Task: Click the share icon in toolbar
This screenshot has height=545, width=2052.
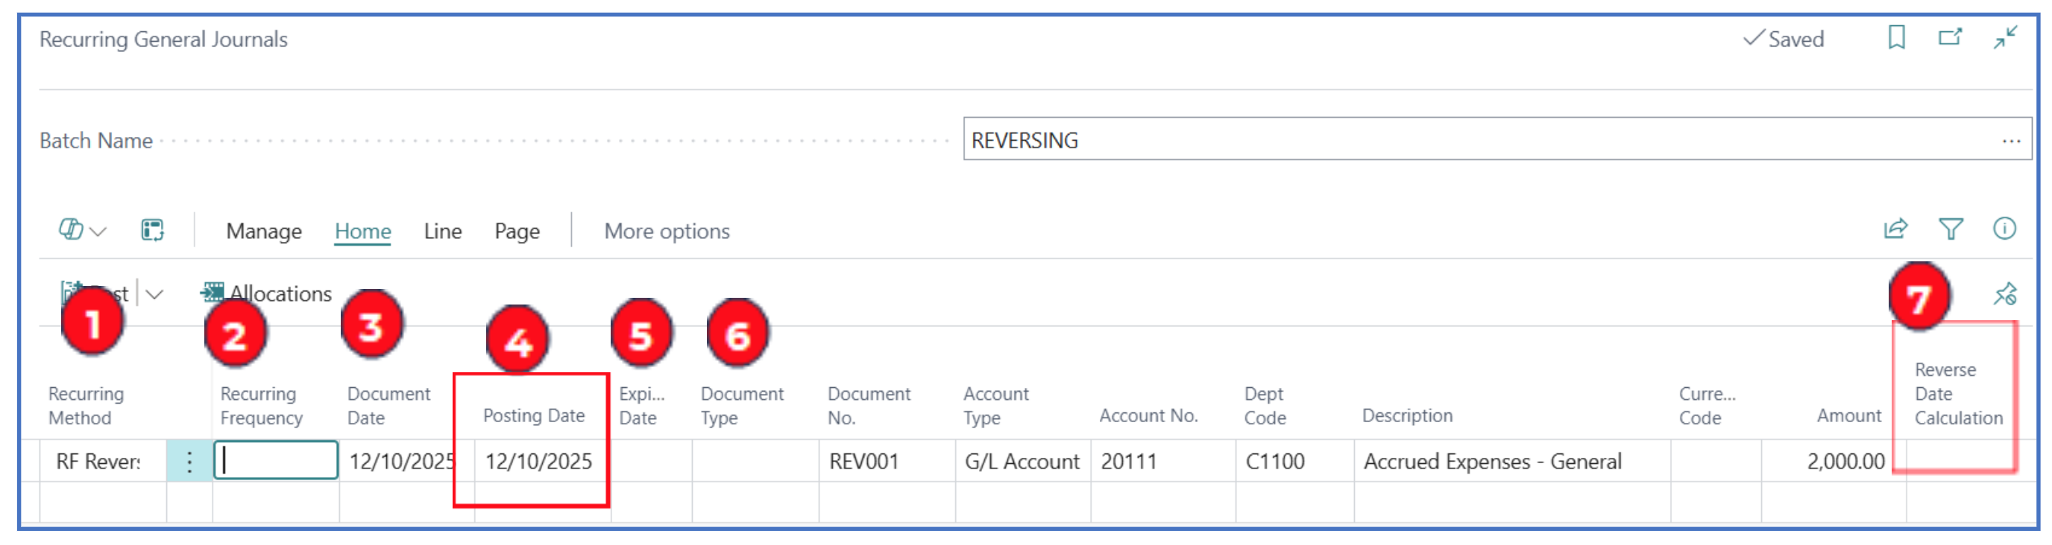Action: pos(1895,229)
